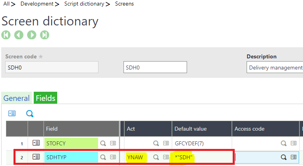Click the lookup magnifier in YNAW Act cell

156,157
